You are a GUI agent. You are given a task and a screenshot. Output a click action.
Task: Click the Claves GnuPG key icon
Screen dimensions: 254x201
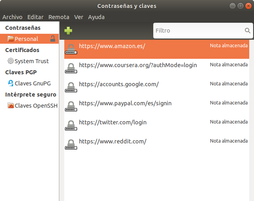tap(11, 83)
